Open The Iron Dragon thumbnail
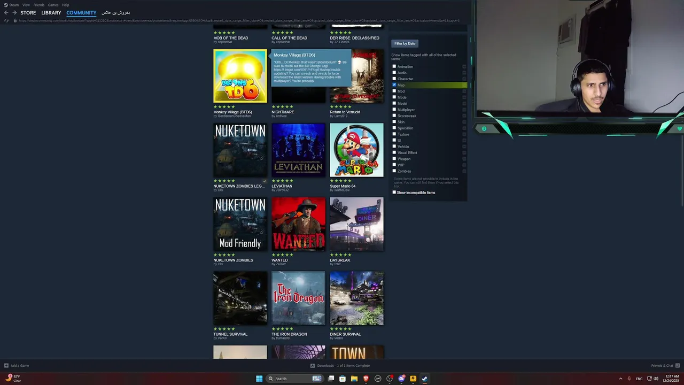The image size is (684, 385). coord(298,298)
